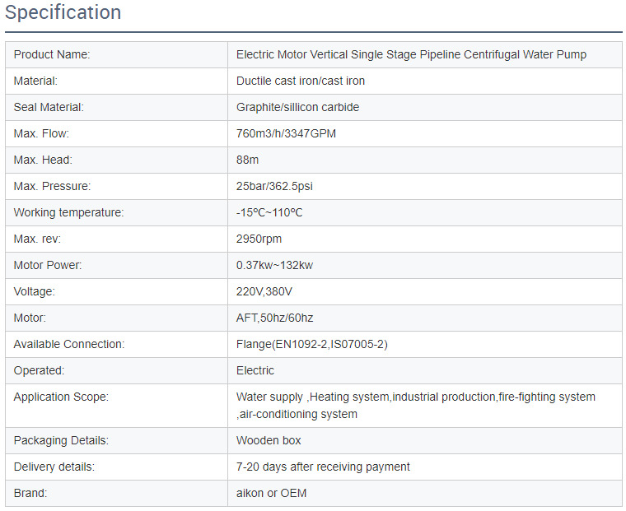Select the Graphite/sillicon carbide value
This screenshot has height=511, width=626.
click(x=297, y=107)
